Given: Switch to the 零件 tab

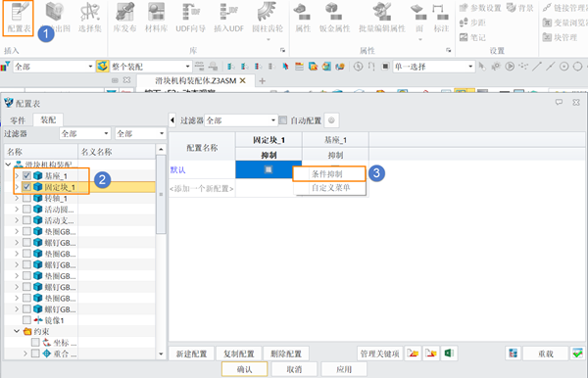Looking at the screenshot, I should point(18,120).
